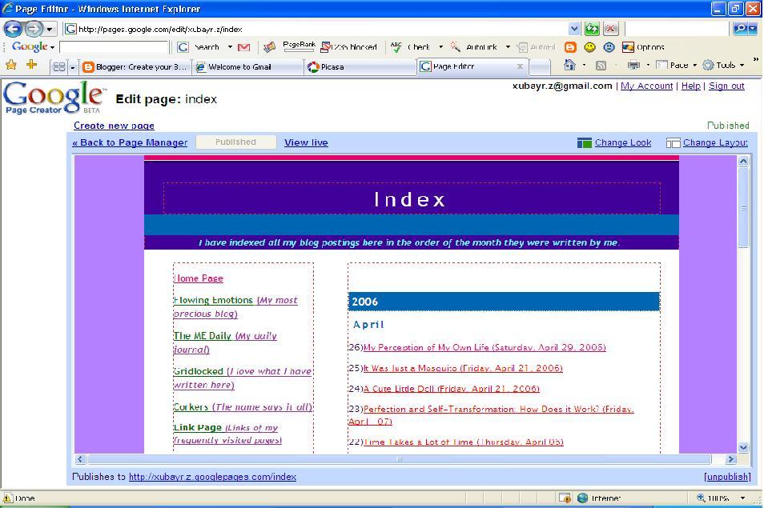Click the Home icon in command bar

coord(569,66)
